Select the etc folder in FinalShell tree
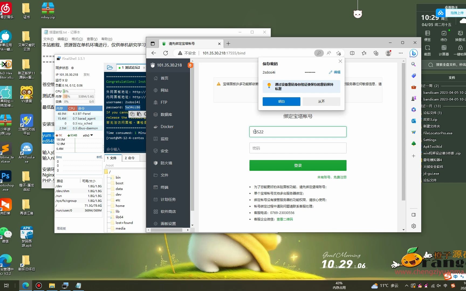Viewport: 466px width, 291px height. point(118,200)
